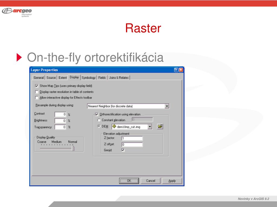The width and height of the screenshot is (277, 207).
Task: Click the 'Normal' quality label
Action: point(72,142)
